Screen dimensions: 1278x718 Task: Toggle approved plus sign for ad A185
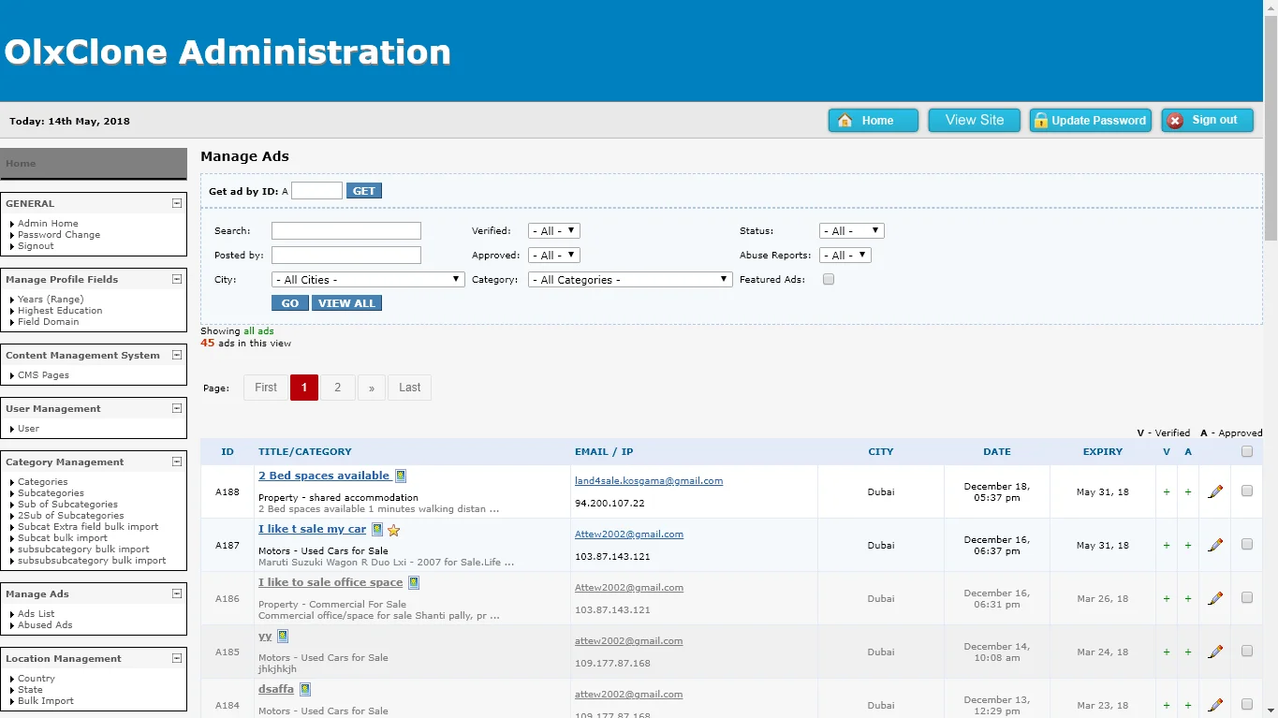(1188, 652)
